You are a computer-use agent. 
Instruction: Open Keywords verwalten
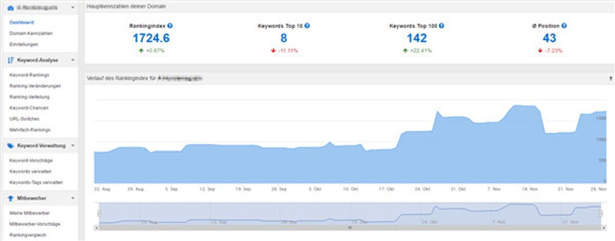click(30, 171)
